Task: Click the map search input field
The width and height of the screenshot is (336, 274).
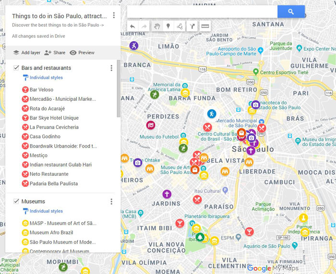Action: (x=202, y=11)
